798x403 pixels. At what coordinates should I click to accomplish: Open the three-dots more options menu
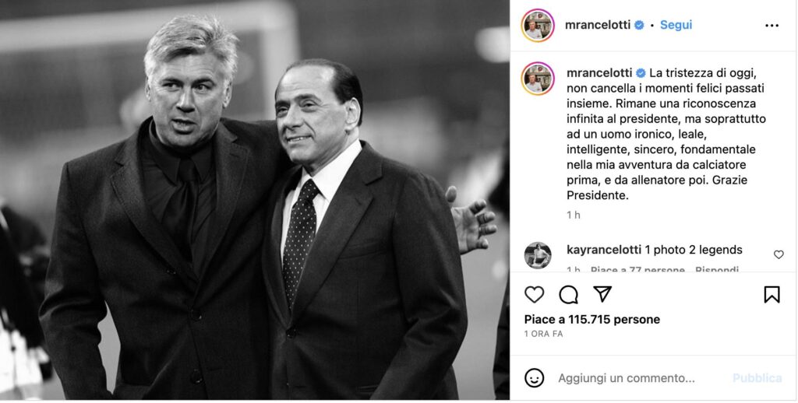click(772, 26)
